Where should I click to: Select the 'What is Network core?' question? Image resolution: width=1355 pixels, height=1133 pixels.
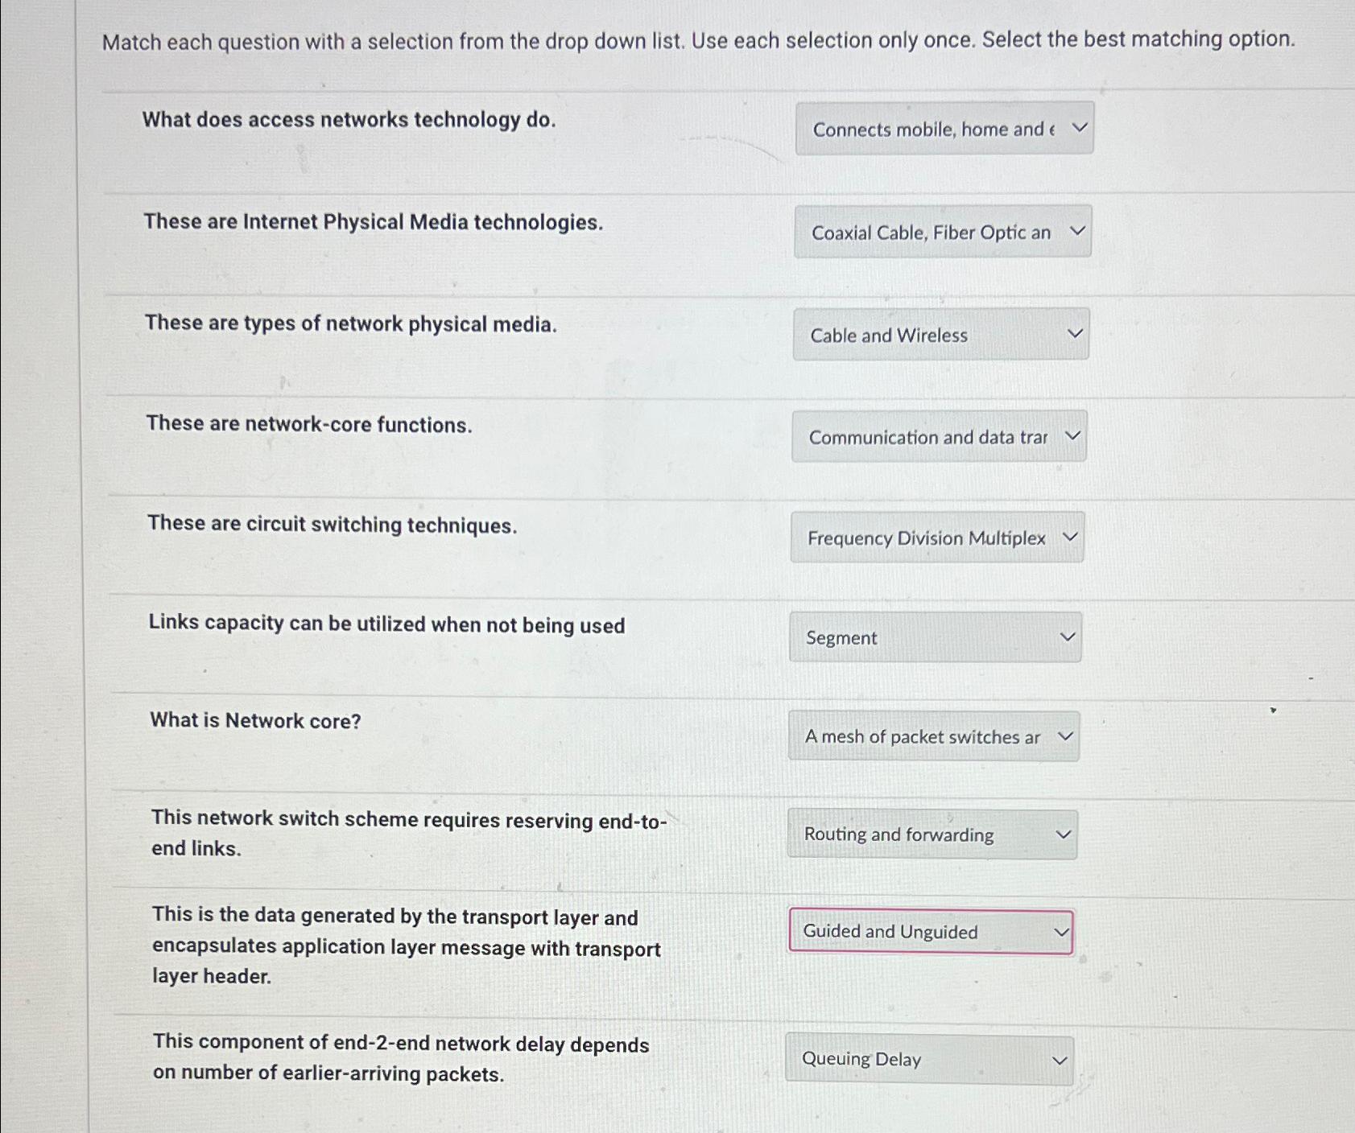[254, 720]
